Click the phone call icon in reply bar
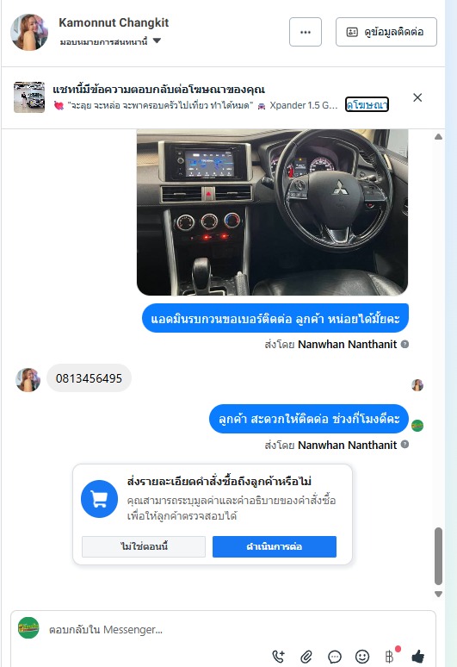 (278, 656)
